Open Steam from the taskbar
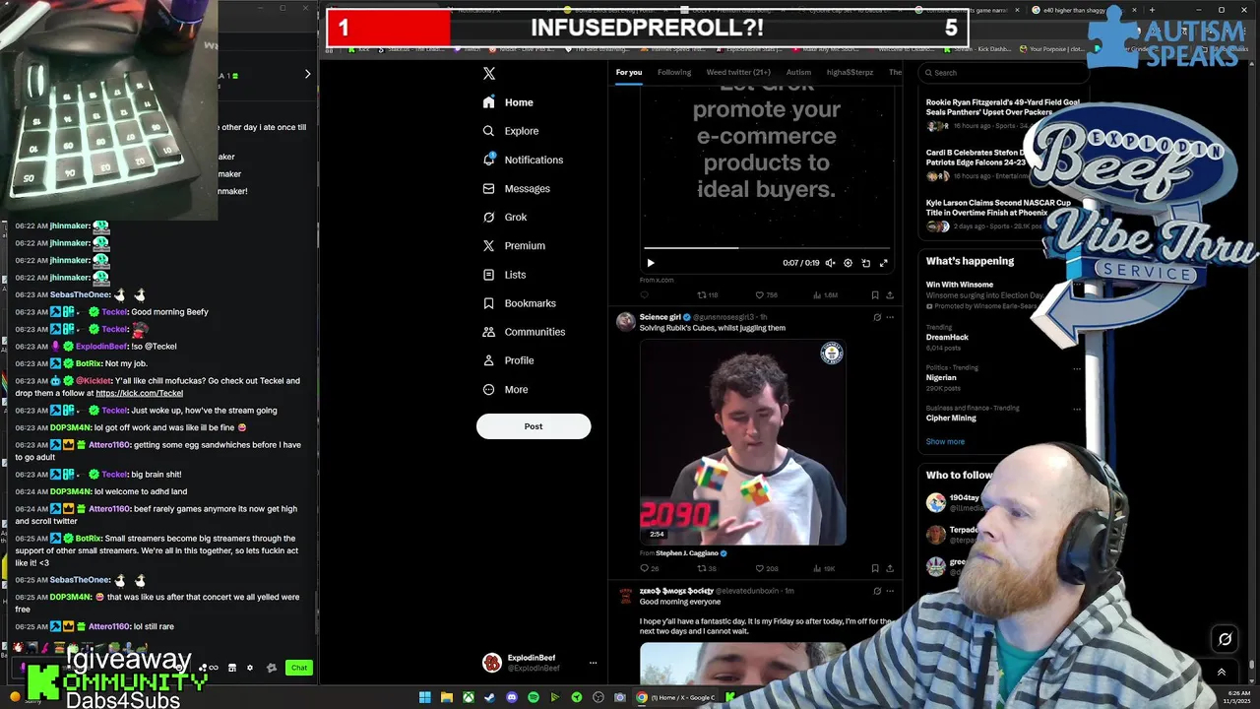Screen dimensions: 1260x709 490,697
